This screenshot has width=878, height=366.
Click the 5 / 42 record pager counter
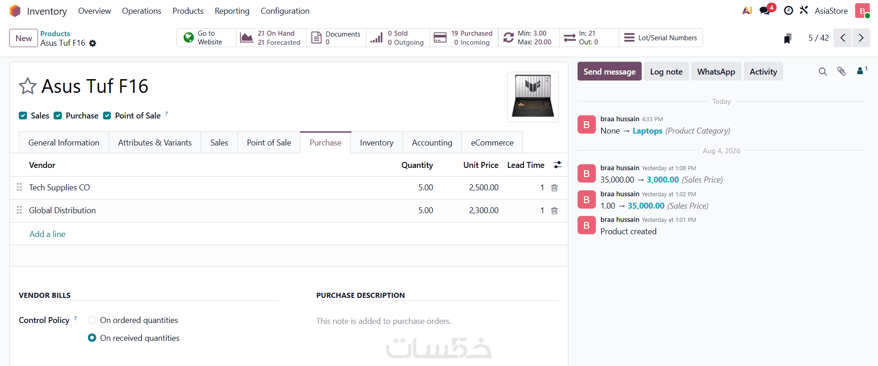tap(818, 38)
